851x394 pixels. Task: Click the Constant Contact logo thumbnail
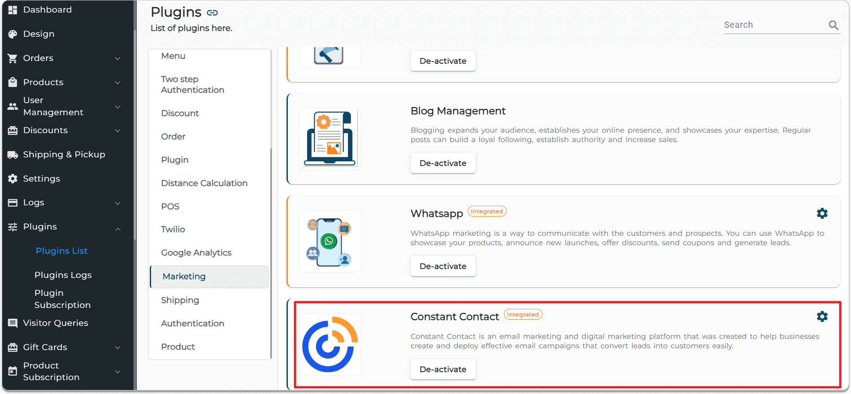330,344
